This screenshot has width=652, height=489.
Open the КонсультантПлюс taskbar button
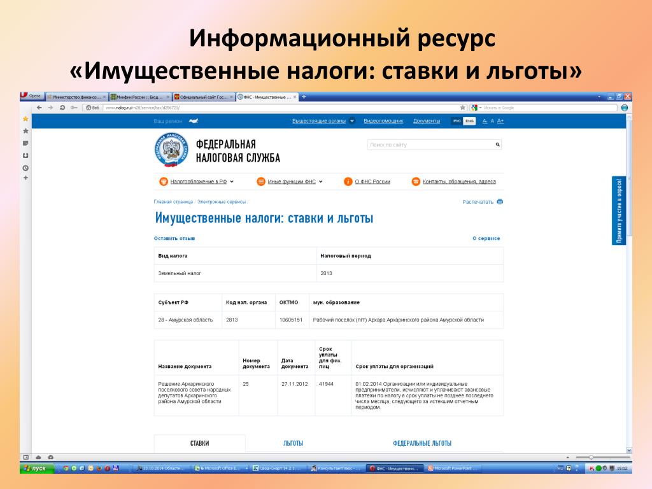tap(337, 468)
